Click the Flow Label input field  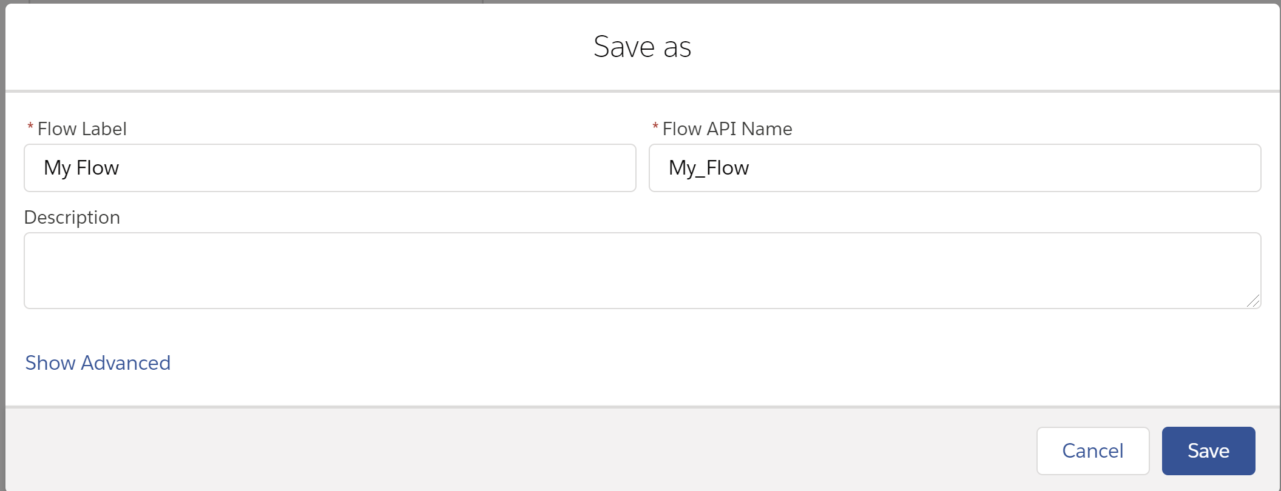coord(330,168)
